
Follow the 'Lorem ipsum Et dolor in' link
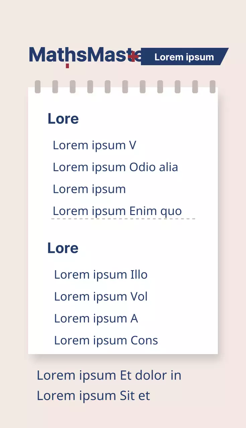point(109,375)
